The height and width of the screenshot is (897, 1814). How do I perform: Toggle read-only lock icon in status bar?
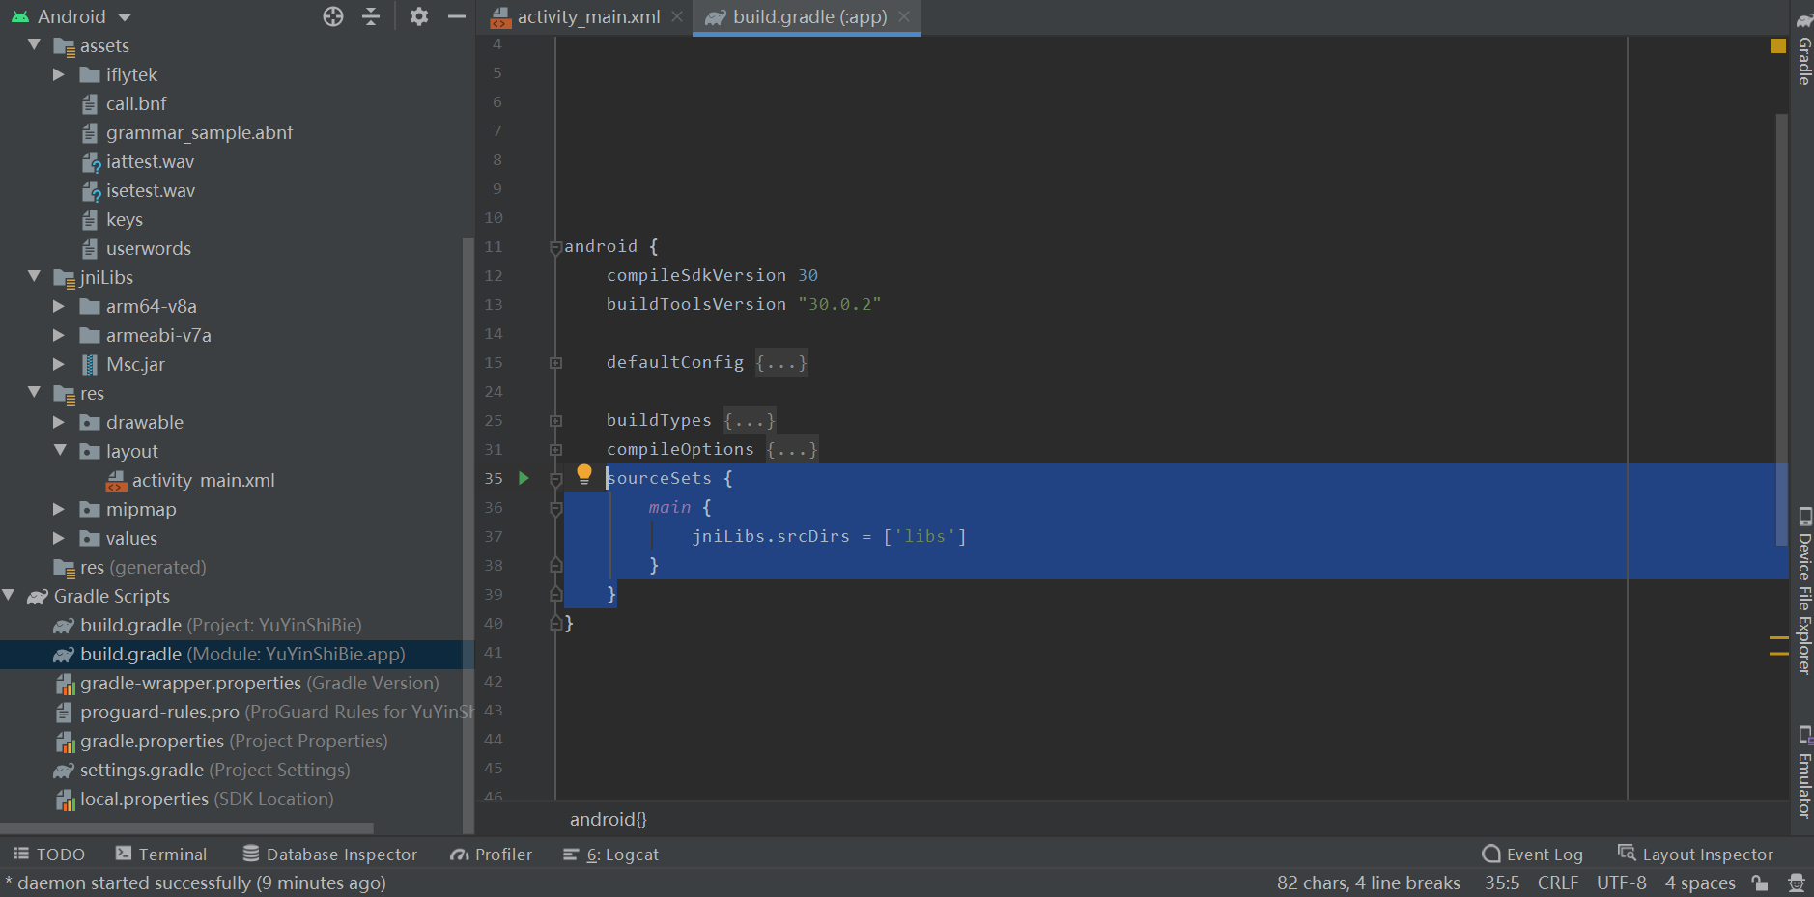[1760, 883]
